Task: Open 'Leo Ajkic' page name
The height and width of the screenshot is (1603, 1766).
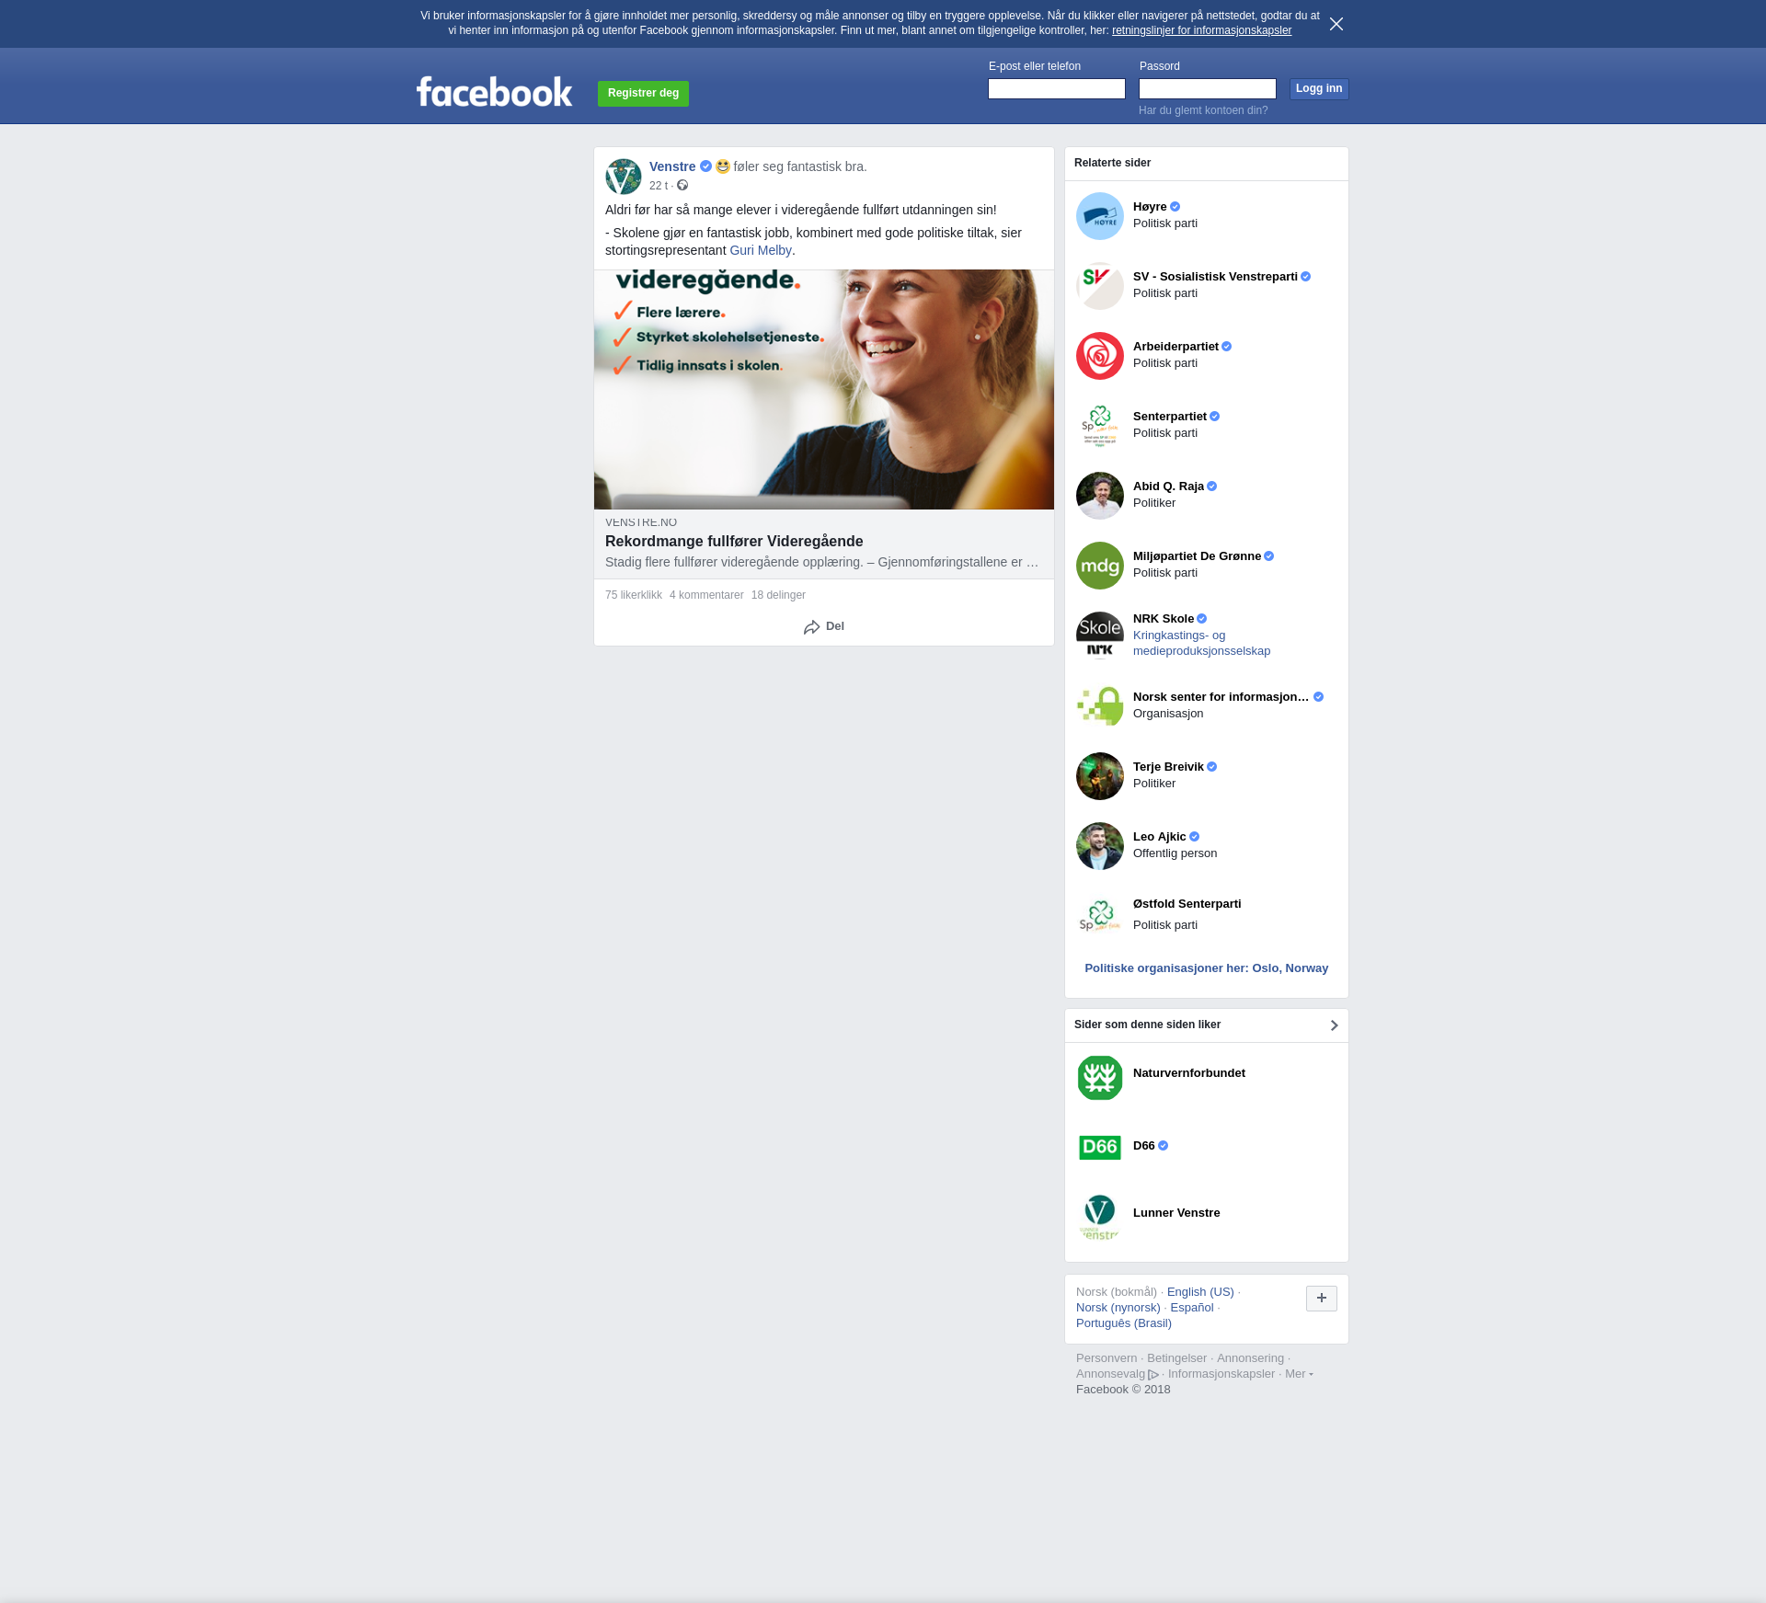Action: tap(1160, 837)
